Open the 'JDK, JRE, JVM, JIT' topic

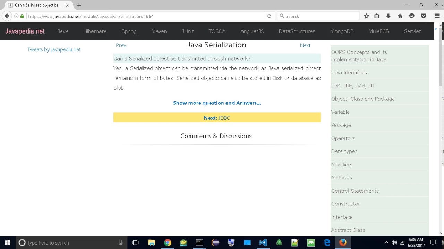point(353,86)
